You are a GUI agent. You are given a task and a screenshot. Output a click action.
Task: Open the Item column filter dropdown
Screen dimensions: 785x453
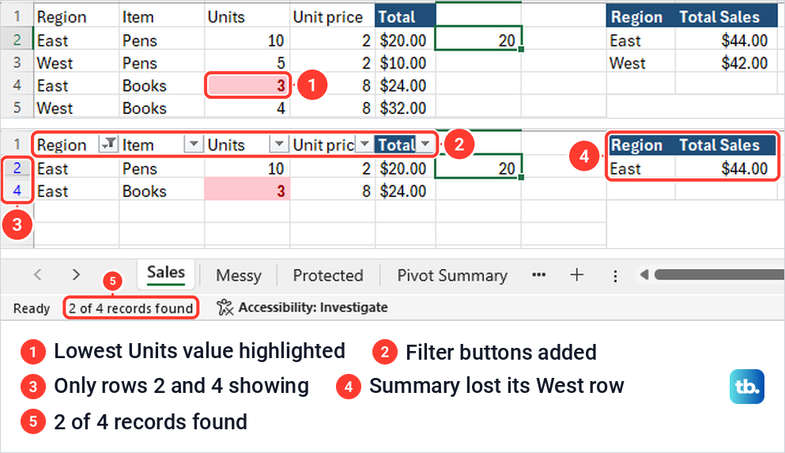[194, 144]
